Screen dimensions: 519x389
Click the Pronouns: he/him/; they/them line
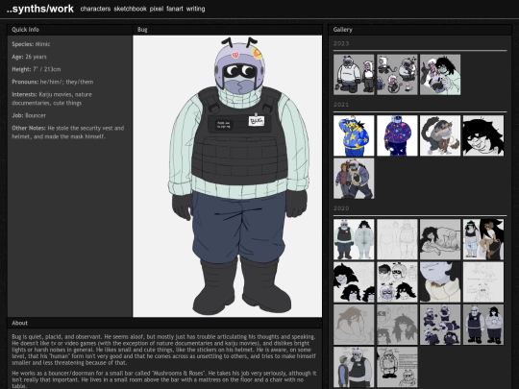tap(53, 82)
